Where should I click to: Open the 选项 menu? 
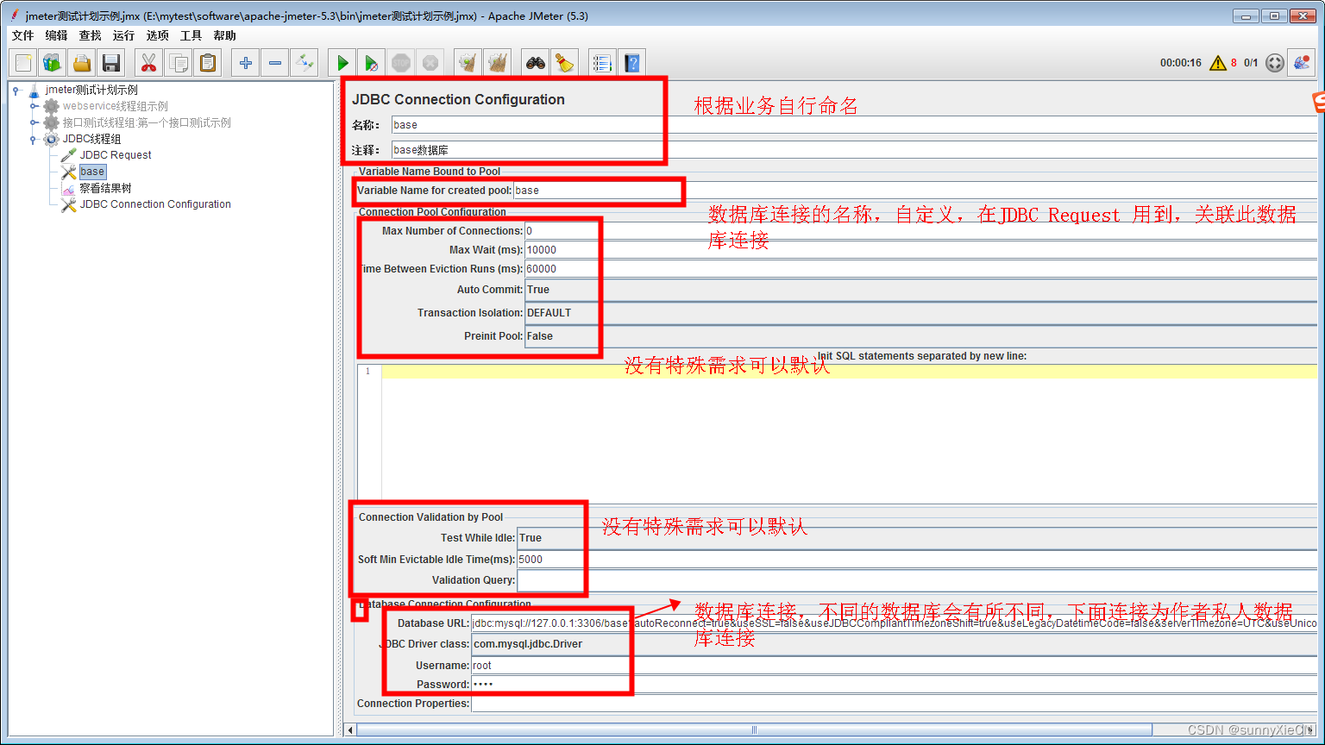click(x=158, y=35)
